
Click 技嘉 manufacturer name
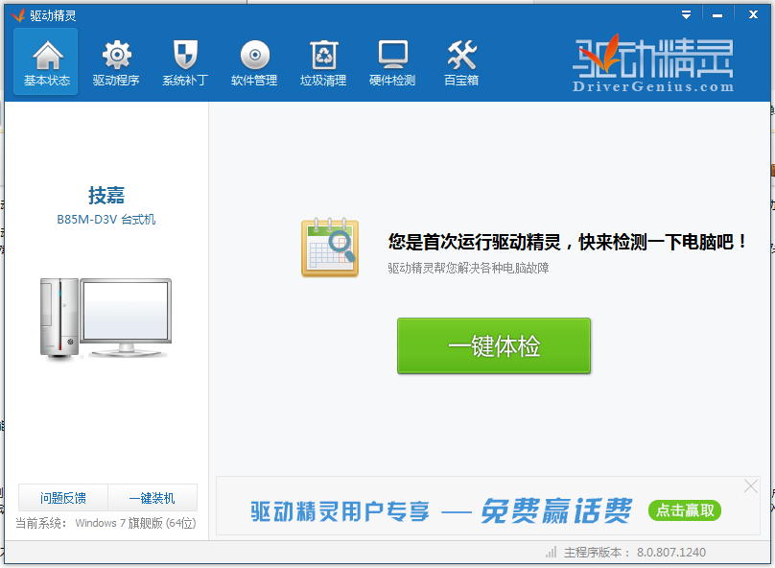[106, 195]
